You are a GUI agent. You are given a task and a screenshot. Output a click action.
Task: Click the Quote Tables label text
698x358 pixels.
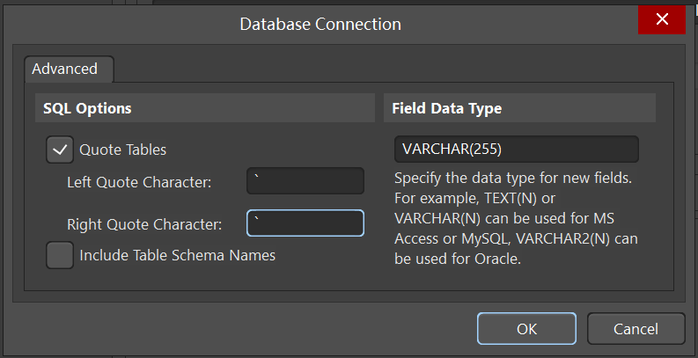click(123, 150)
